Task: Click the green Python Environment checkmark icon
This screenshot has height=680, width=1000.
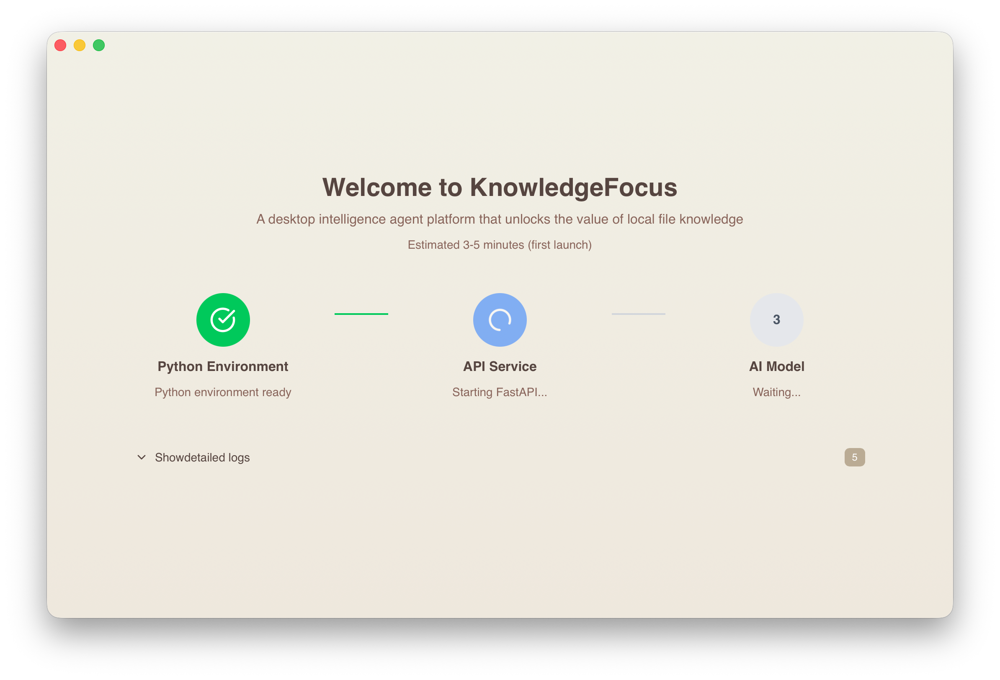Action: [223, 320]
